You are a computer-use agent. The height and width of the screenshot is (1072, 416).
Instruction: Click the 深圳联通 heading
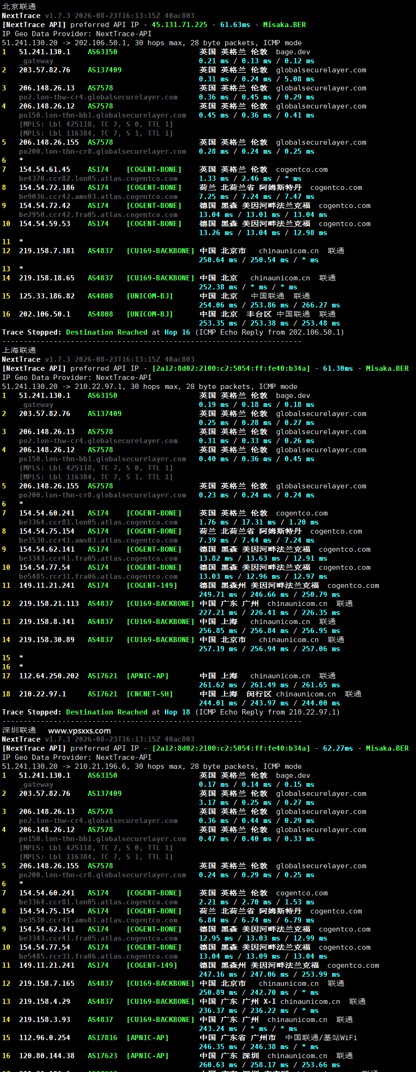[x=19, y=730]
